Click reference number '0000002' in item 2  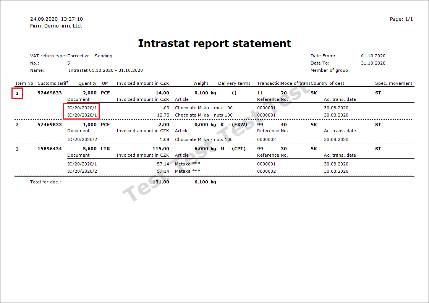pos(266,139)
